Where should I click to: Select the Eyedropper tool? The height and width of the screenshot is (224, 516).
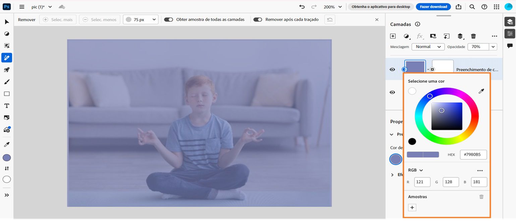[x=7, y=144]
